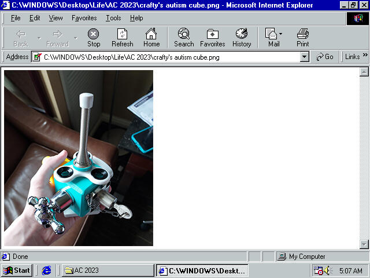The image size is (370, 278).
Task: Open the Tools menu
Action: 113,18
